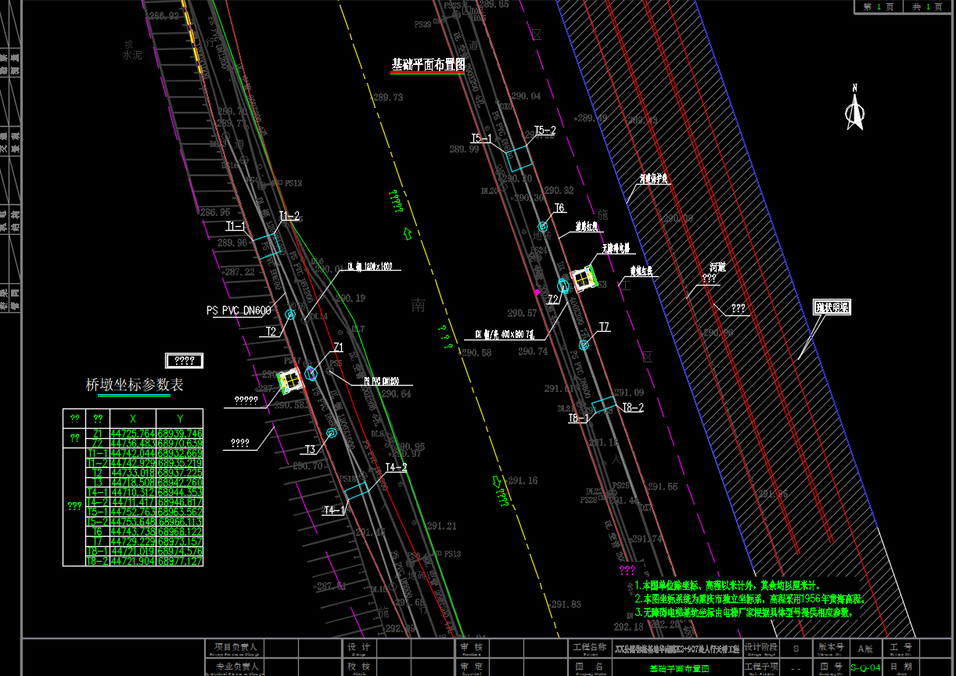Click the X column header in coordinate table

click(x=132, y=418)
